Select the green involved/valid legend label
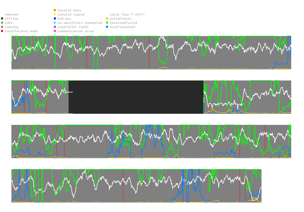Screen dimensions: 304x212 [x=123, y=23]
